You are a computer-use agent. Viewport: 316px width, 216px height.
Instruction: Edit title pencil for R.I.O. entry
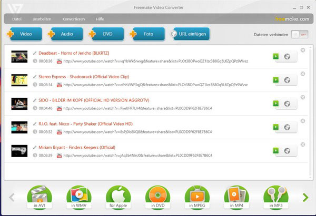click(x=35, y=124)
